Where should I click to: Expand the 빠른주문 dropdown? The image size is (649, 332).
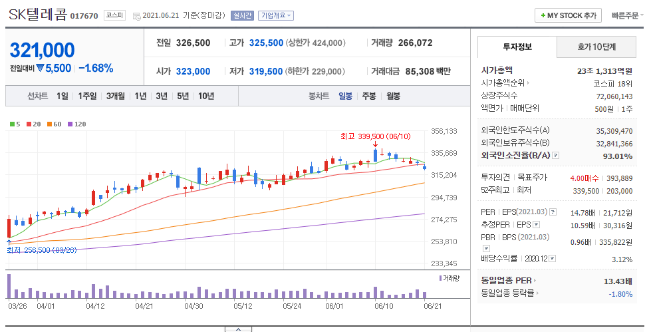628,16
